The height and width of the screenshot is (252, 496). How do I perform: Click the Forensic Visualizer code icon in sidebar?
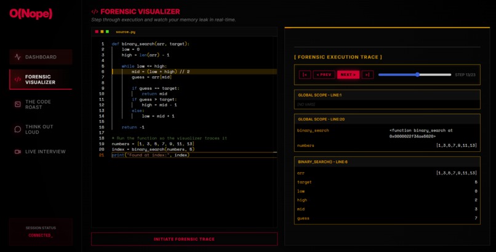pyautogui.click(x=18, y=79)
